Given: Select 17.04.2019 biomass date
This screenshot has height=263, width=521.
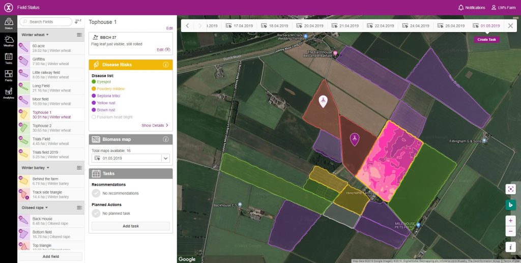Looking at the screenshot, I should (239, 25).
